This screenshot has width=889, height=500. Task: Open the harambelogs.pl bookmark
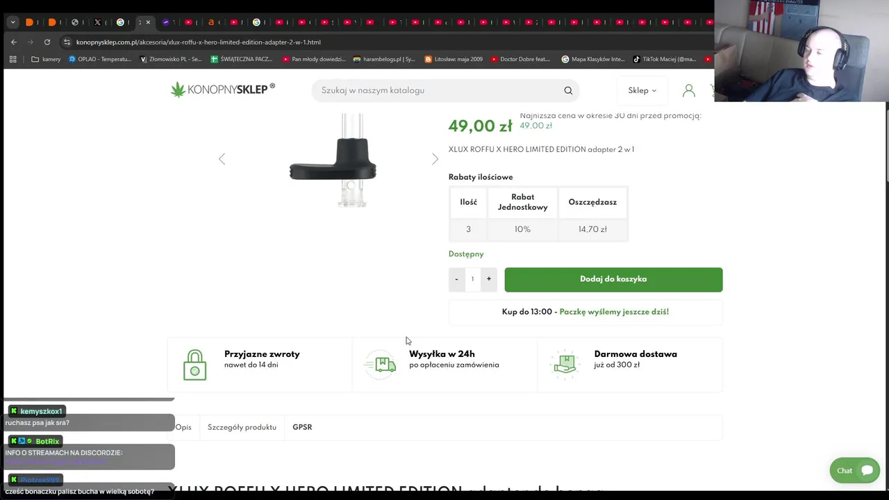[384, 59]
